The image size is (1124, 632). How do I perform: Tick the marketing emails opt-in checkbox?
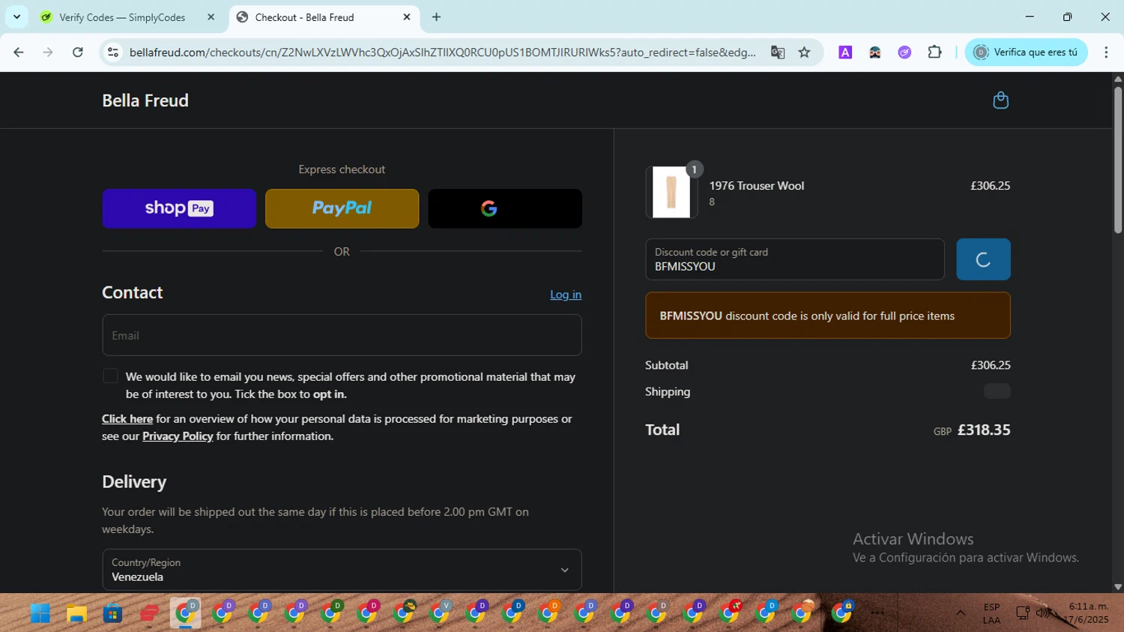110,376
